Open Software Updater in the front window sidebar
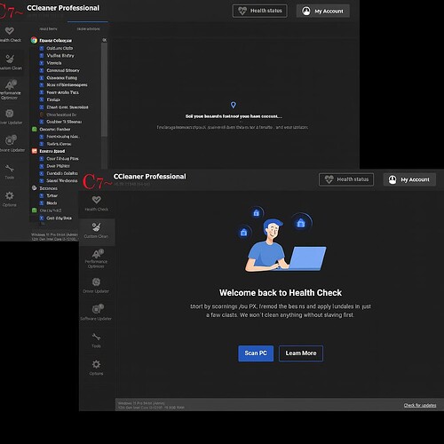The height and width of the screenshot is (444, 444). 96,313
